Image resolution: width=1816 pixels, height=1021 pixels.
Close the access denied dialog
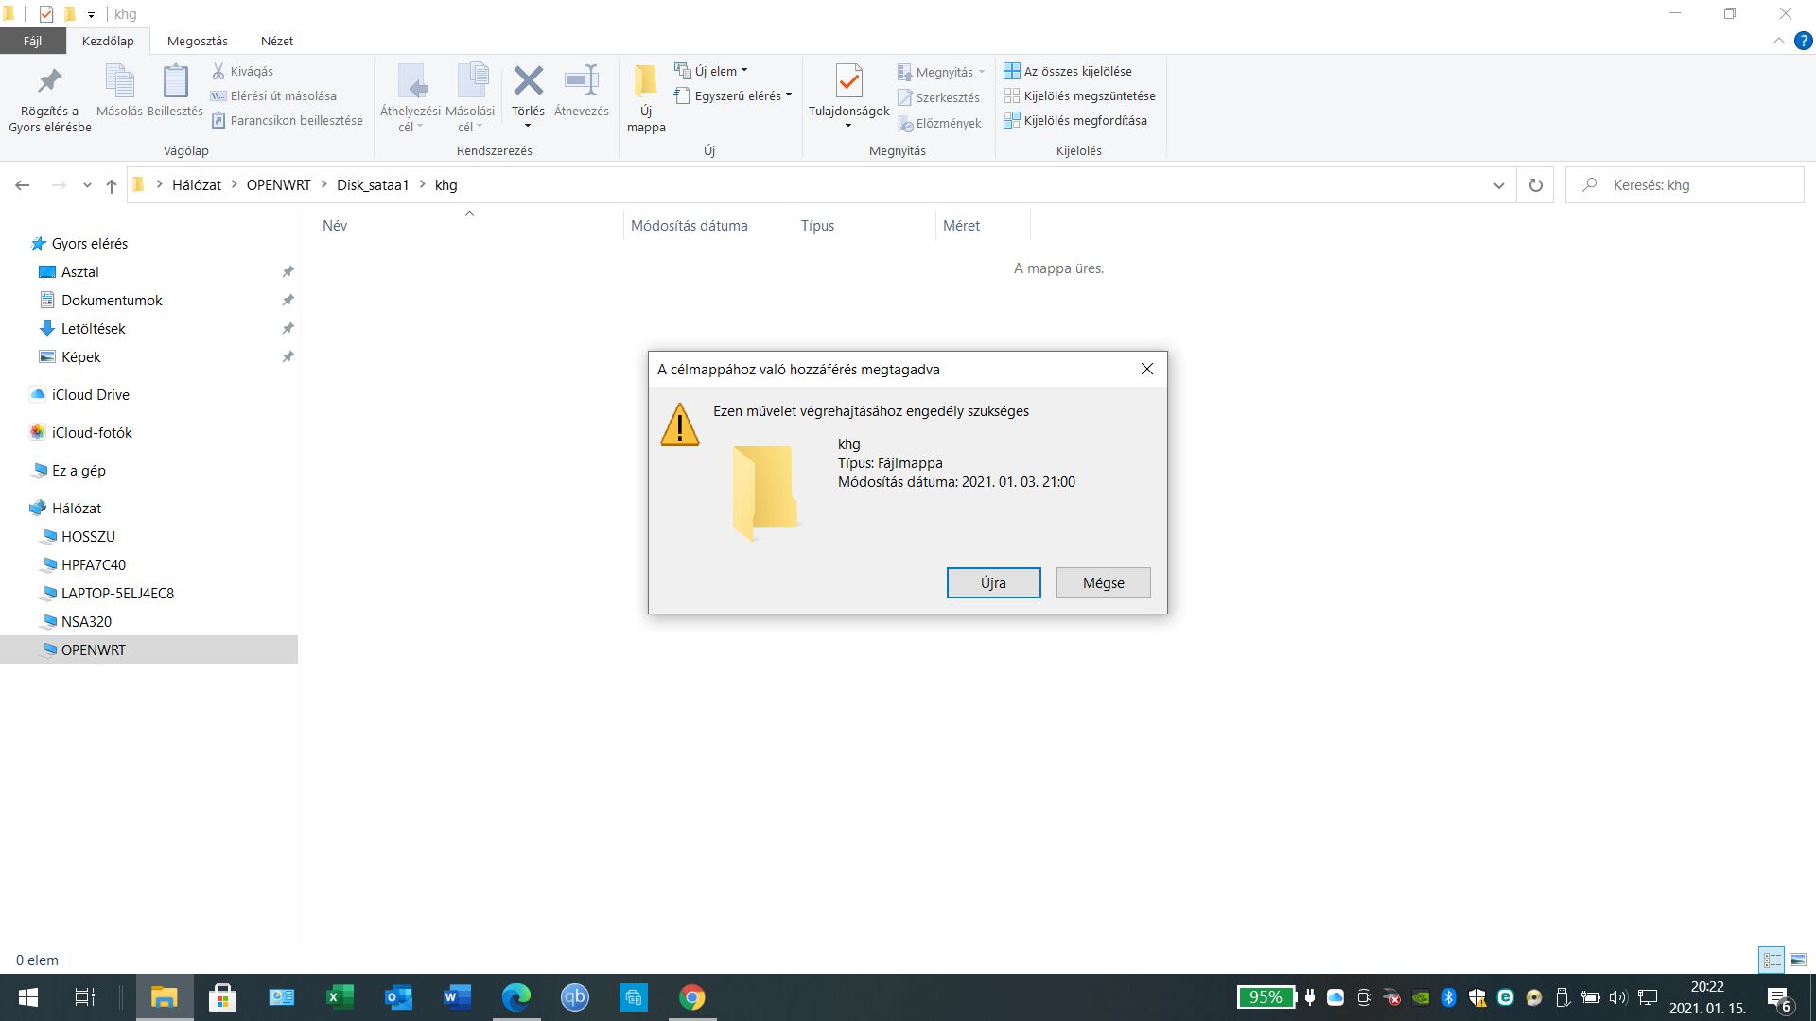pyautogui.click(x=1147, y=369)
